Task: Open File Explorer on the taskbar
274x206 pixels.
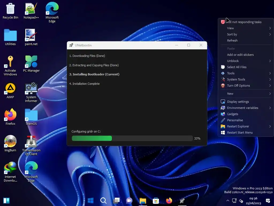Action: (x=143, y=200)
